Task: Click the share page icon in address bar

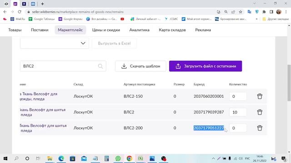Action: (233, 12)
